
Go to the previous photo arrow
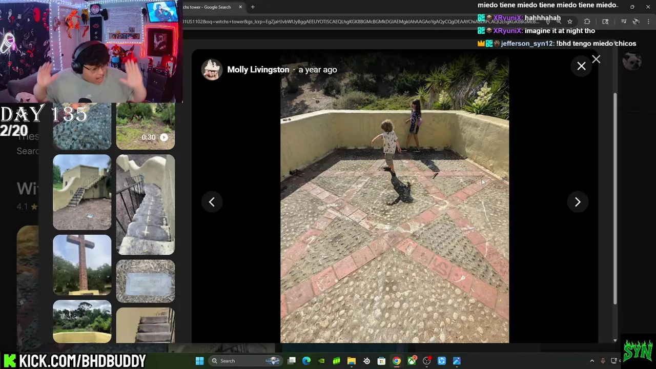[x=212, y=202]
